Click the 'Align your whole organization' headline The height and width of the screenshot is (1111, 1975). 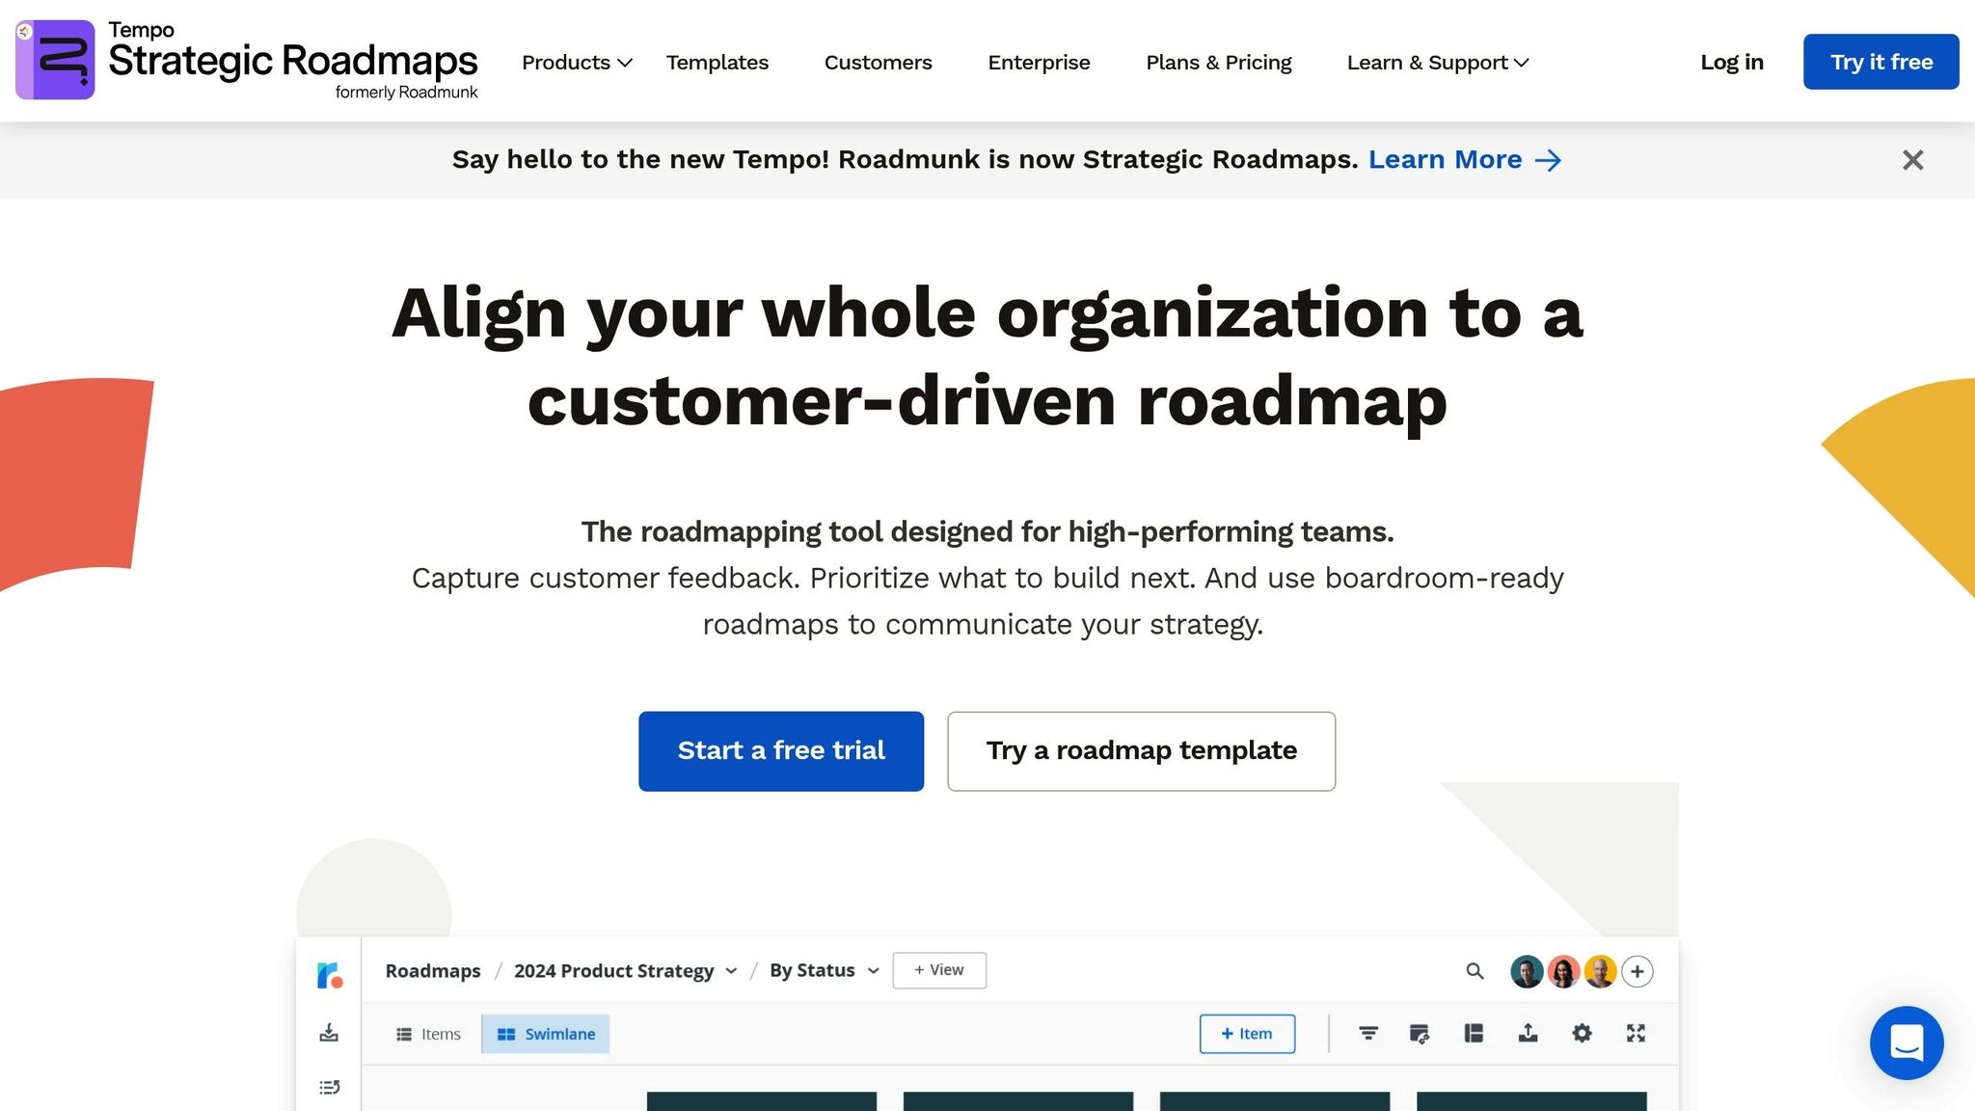tap(987, 356)
